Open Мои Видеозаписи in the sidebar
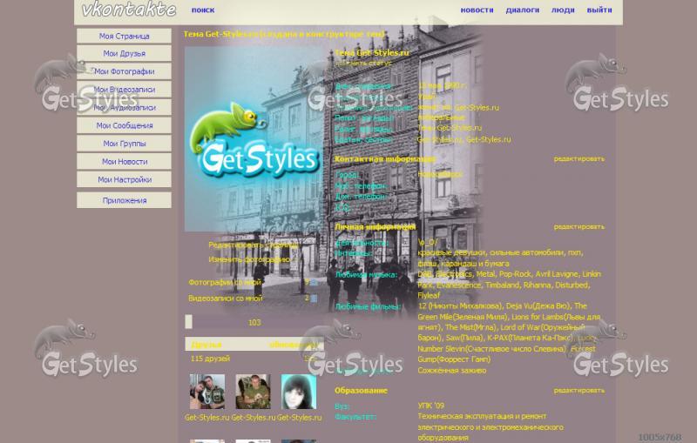 click(124, 90)
